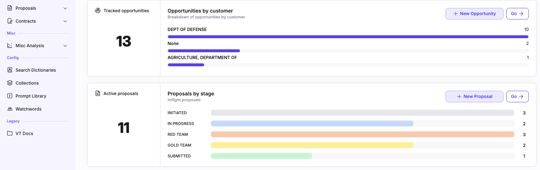Screen dimensions: 540x170
Task: Click the VT Docs folder icon
Action: pyautogui.click(x=10, y=133)
